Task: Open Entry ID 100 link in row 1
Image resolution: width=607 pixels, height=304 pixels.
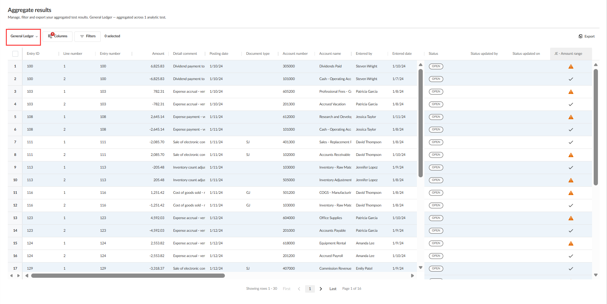Action: click(x=30, y=66)
